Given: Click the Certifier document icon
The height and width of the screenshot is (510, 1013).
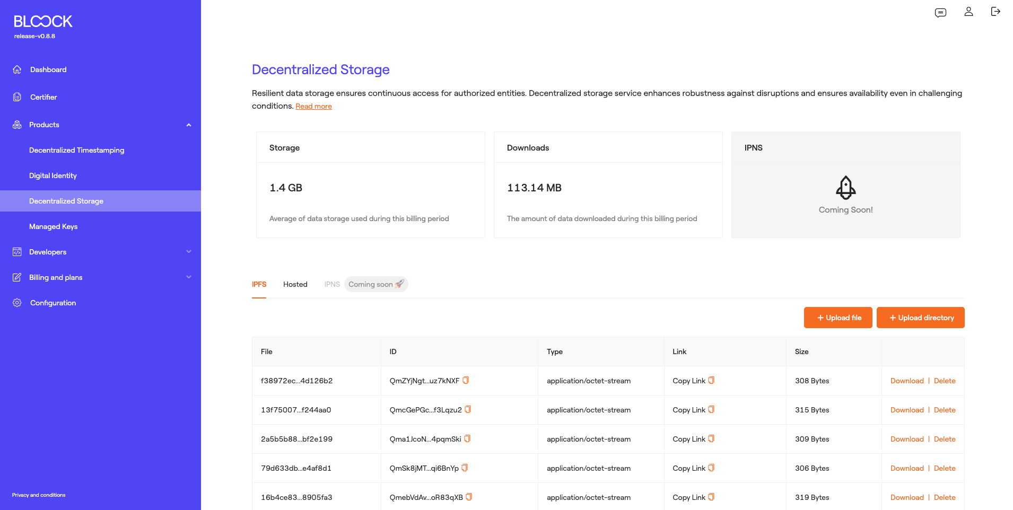Looking at the screenshot, I should 17,97.
